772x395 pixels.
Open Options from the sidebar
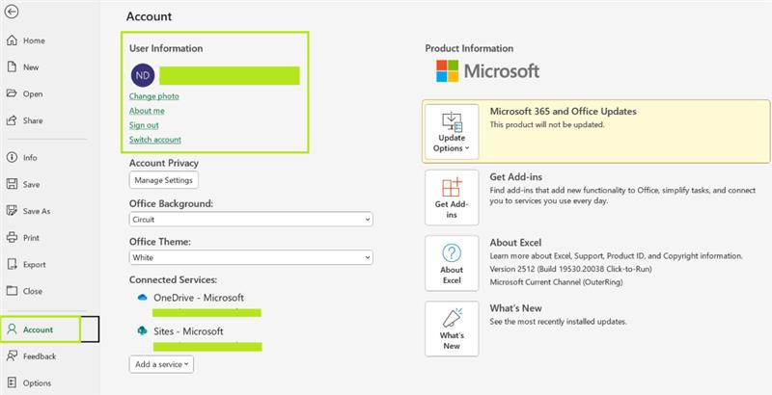30,382
